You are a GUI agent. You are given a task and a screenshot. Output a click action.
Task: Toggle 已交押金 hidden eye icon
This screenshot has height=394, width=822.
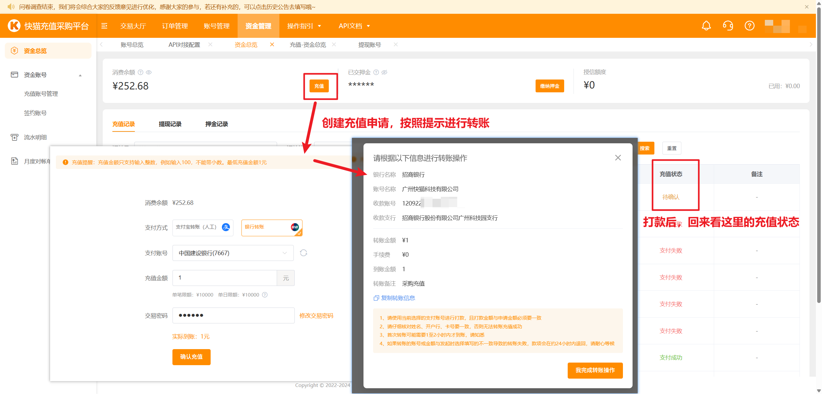tap(384, 72)
